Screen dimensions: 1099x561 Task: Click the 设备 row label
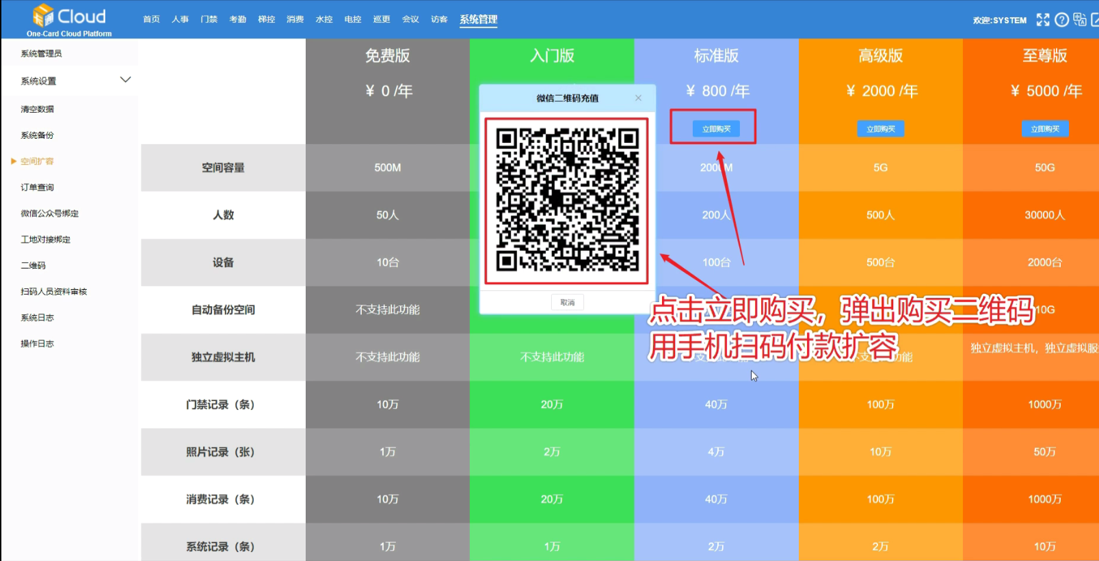pyautogui.click(x=223, y=262)
